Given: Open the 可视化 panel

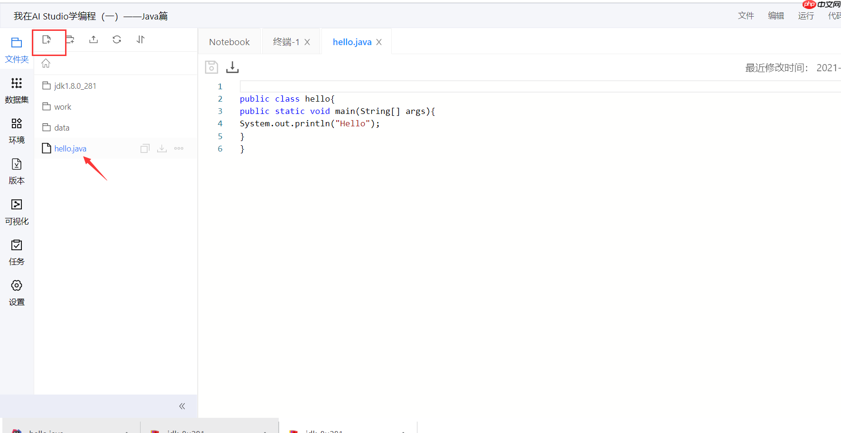Looking at the screenshot, I should click(x=17, y=211).
